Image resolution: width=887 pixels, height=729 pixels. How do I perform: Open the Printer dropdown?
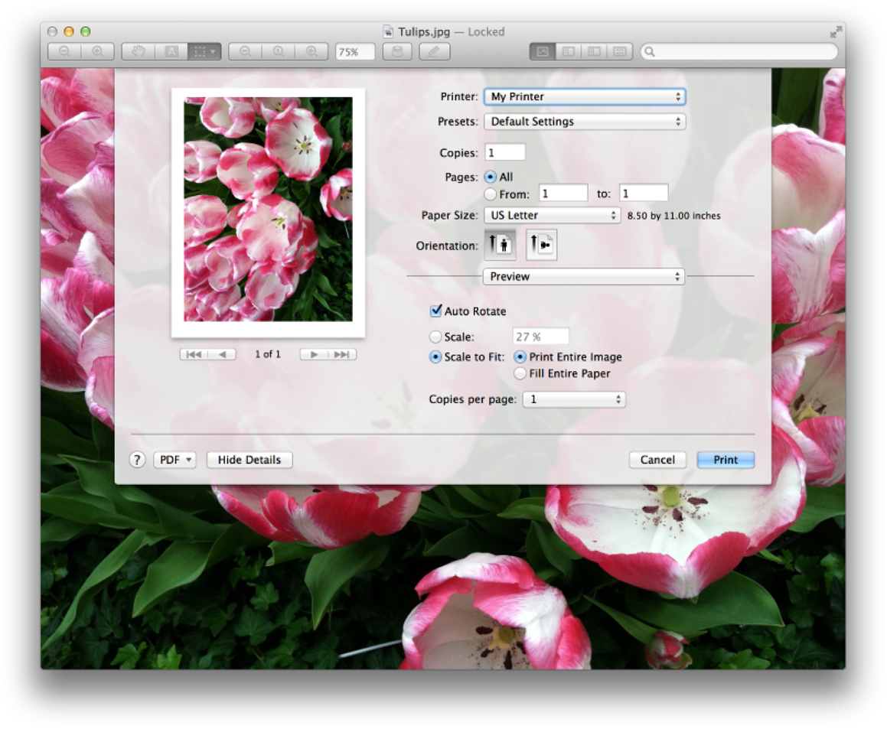pos(584,97)
